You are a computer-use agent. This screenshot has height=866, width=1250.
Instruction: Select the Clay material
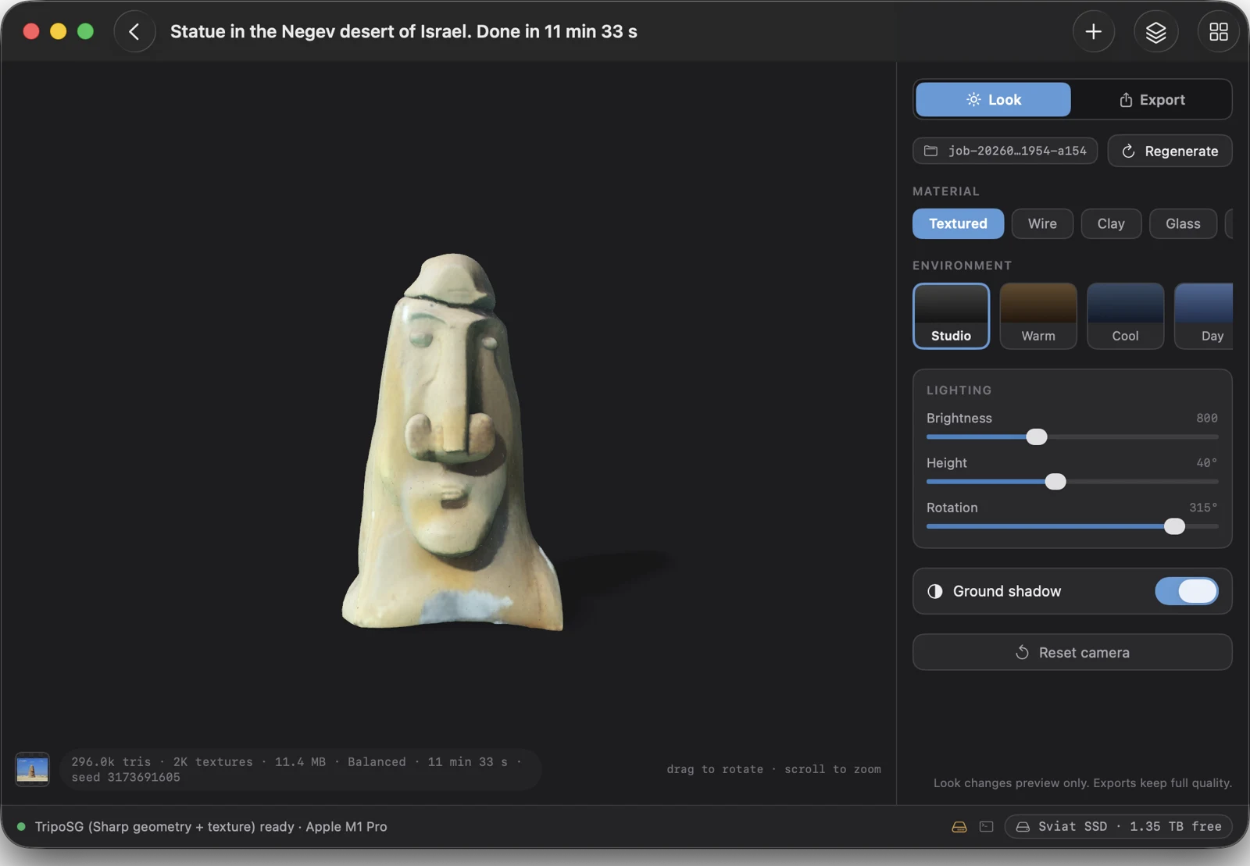pyautogui.click(x=1111, y=223)
